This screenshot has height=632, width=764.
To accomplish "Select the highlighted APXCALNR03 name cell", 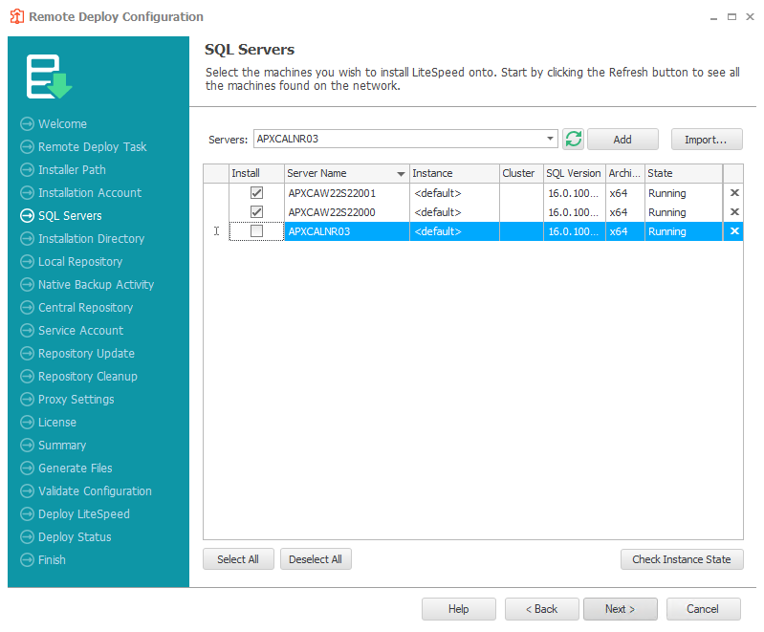I will [347, 231].
